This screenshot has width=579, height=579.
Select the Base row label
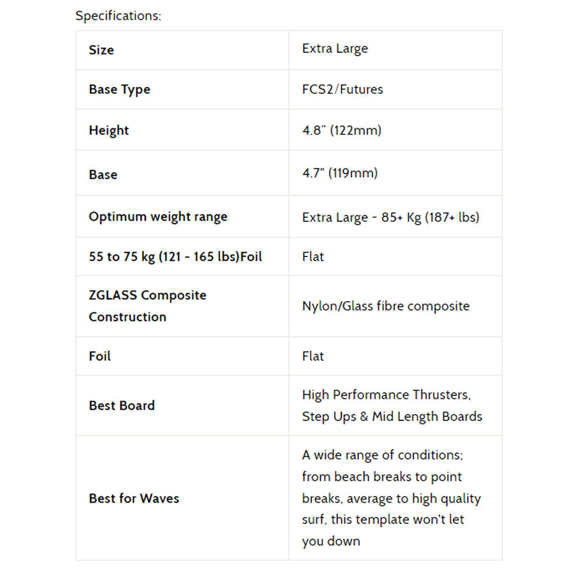pos(103,174)
